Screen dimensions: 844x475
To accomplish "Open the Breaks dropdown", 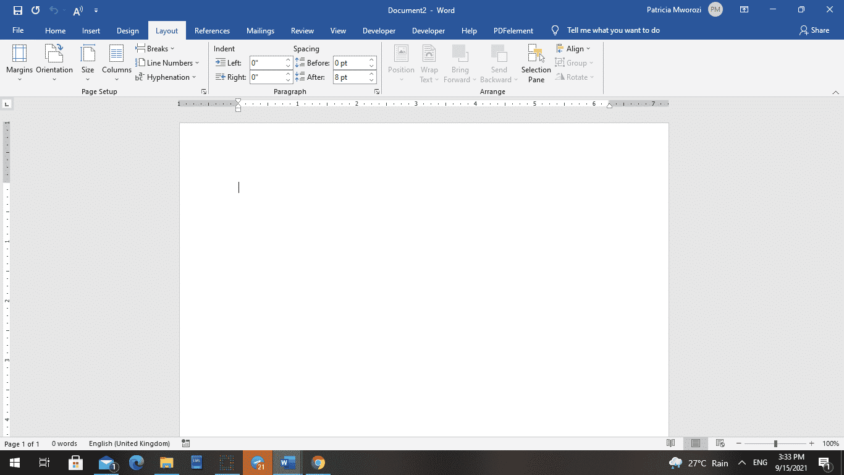I will [156, 48].
